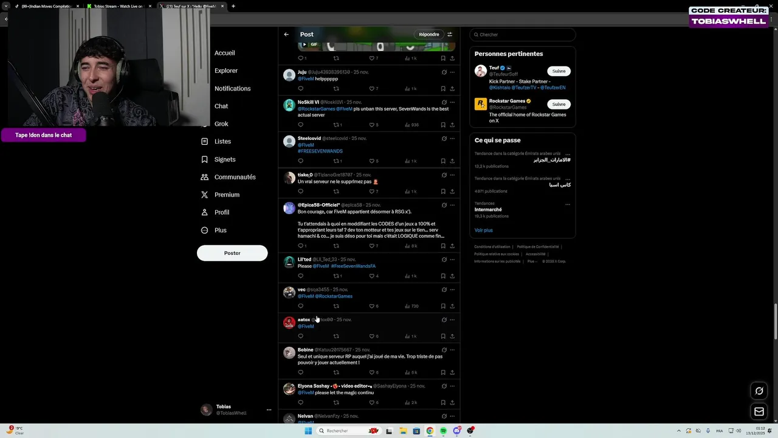Open Notifications in sidebar
778x438 pixels.
click(x=232, y=89)
